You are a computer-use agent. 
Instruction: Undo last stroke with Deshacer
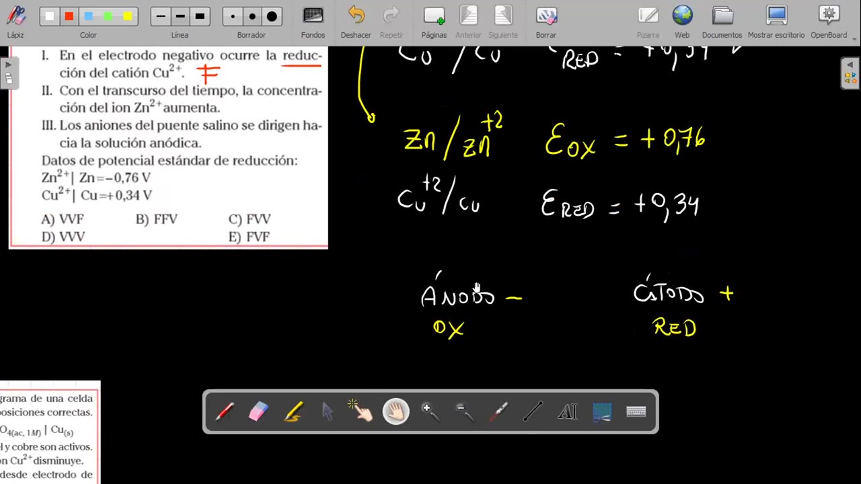tap(356, 22)
